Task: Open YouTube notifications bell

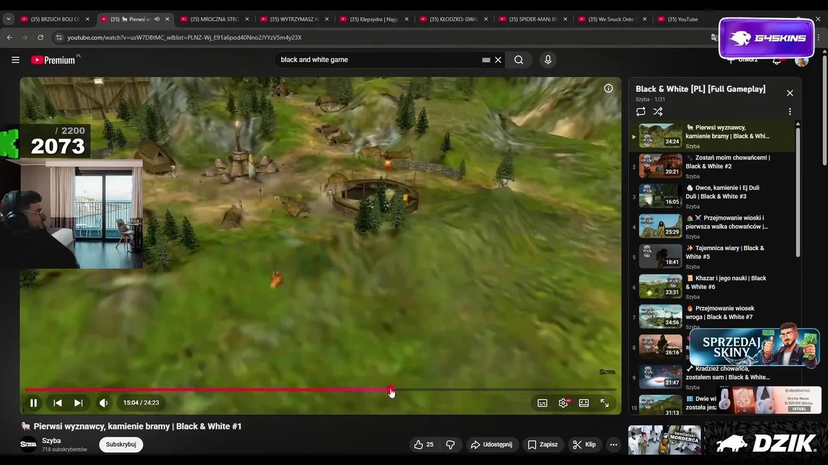Action: (x=777, y=60)
